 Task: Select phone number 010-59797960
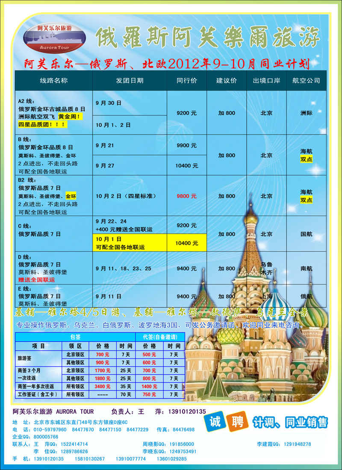point(49,429)
